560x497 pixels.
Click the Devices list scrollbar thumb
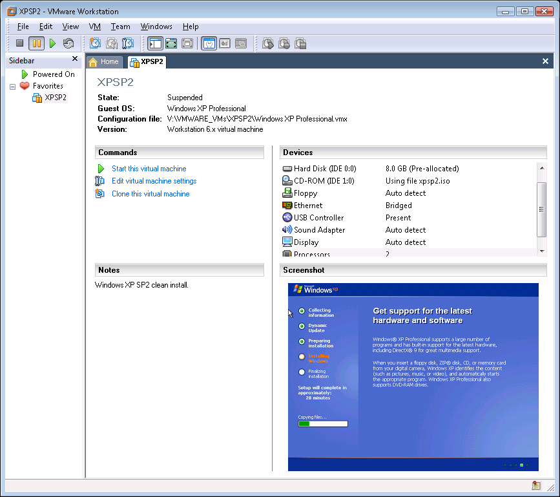tap(542, 209)
